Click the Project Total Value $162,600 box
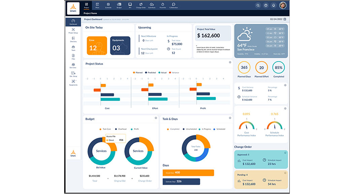The width and height of the screenshot is (354, 194). [213, 33]
